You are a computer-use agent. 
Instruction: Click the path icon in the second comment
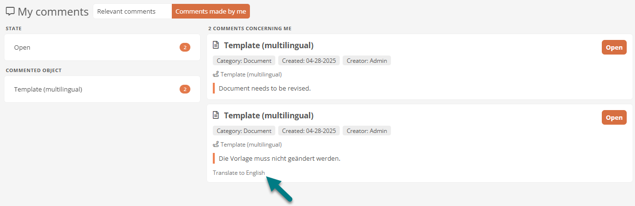216,145
